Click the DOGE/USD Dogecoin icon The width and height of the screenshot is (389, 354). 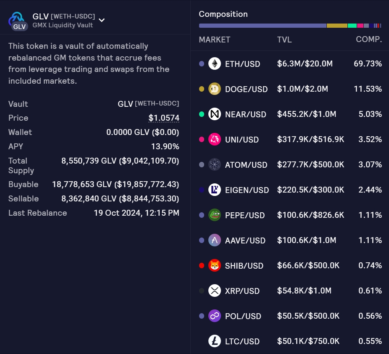[x=215, y=89]
